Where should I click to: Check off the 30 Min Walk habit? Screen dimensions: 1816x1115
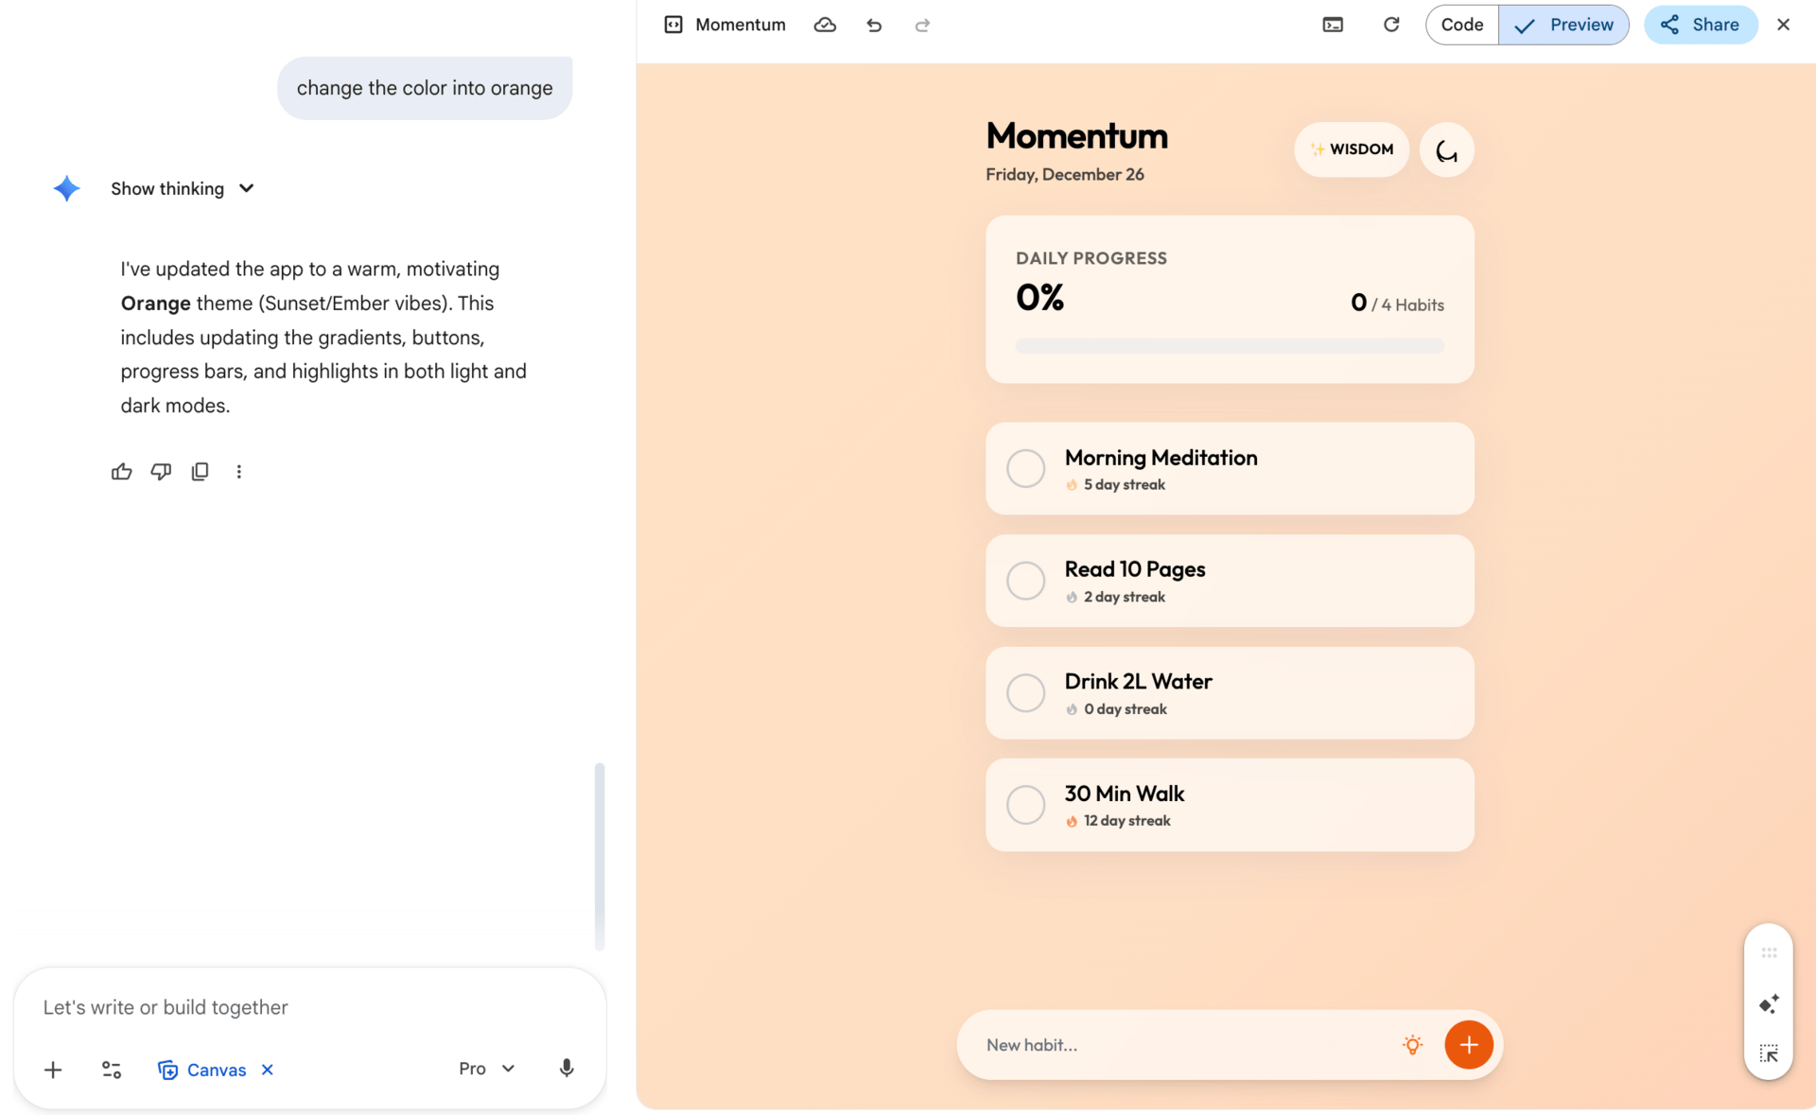(x=1025, y=805)
